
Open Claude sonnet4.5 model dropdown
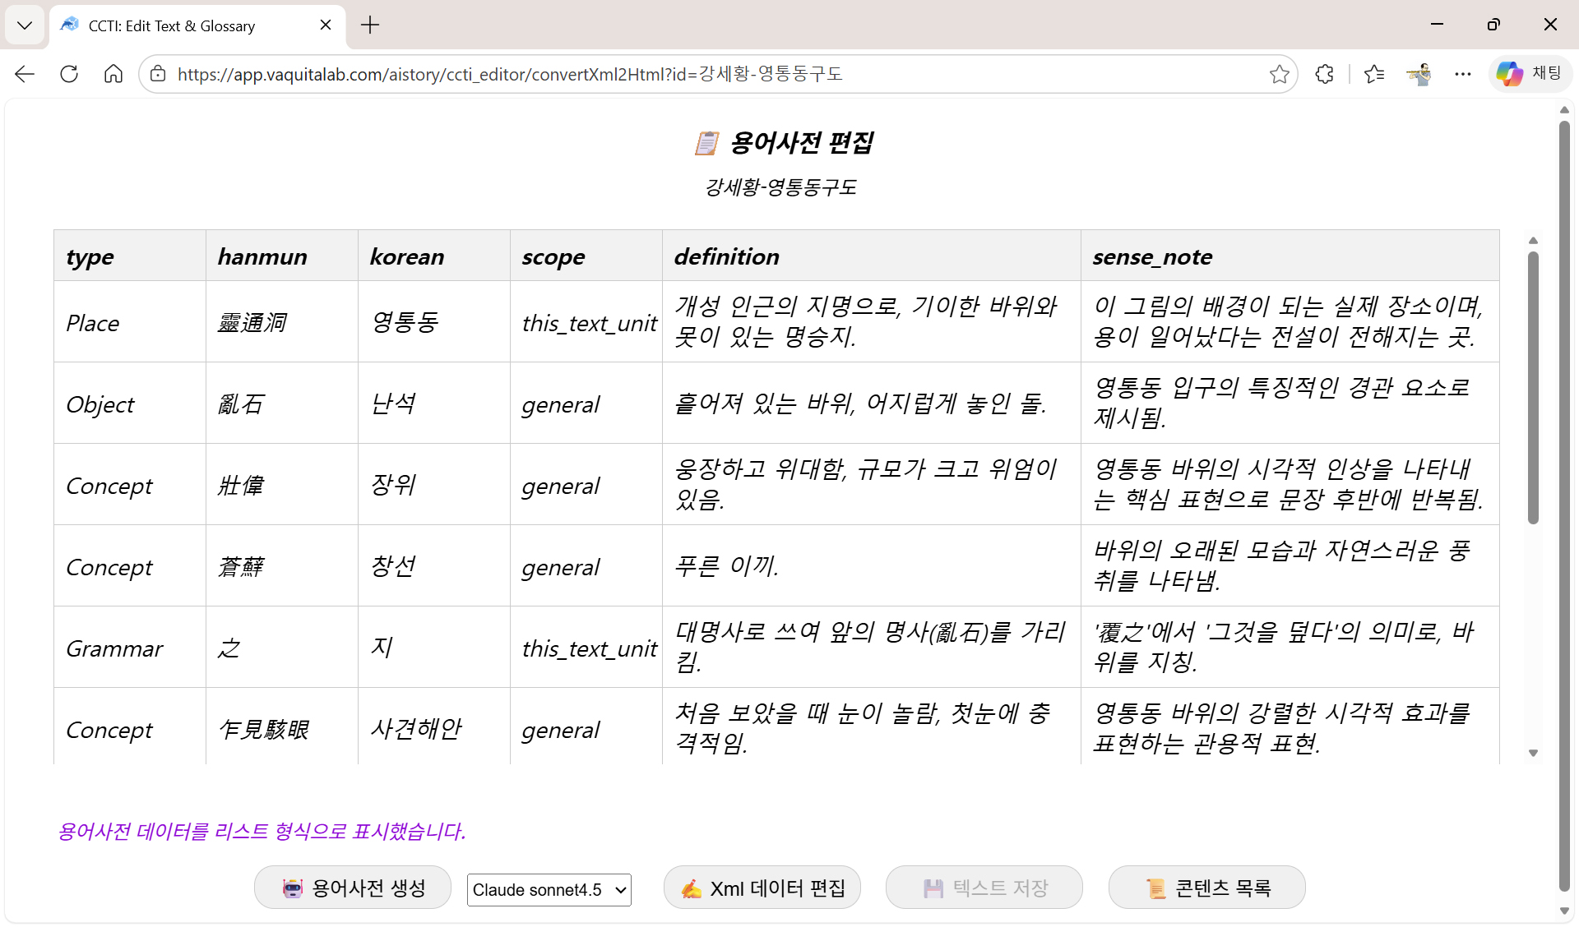click(x=549, y=890)
